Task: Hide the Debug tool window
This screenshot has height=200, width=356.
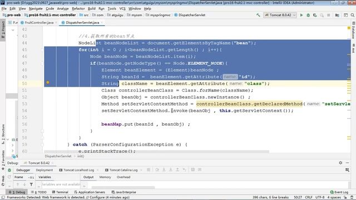Action: [x=347, y=163]
